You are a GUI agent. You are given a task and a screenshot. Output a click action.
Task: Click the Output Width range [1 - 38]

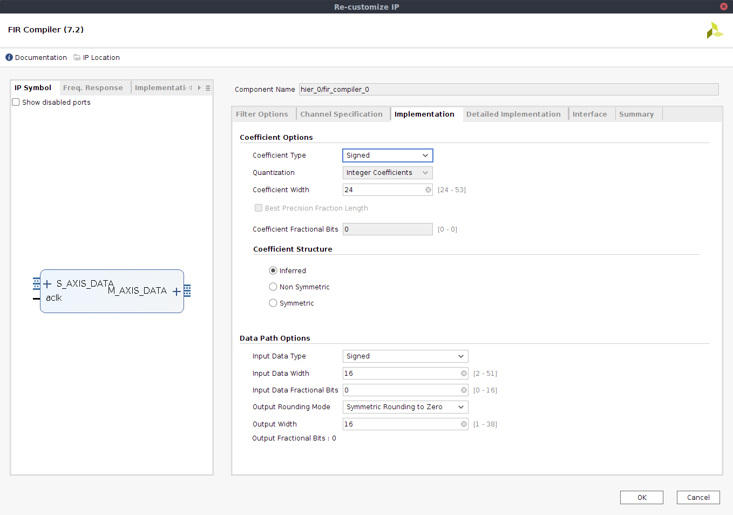485,424
